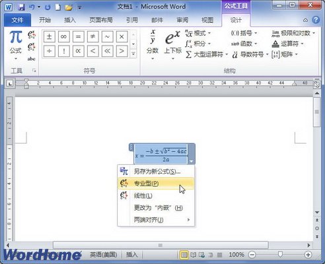Open the Operator structure dropdown
The width and height of the screenshot is (325, 264).
(288, 44)
